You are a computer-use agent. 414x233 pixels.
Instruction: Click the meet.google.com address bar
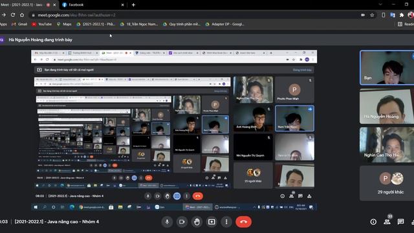[195, 15]
